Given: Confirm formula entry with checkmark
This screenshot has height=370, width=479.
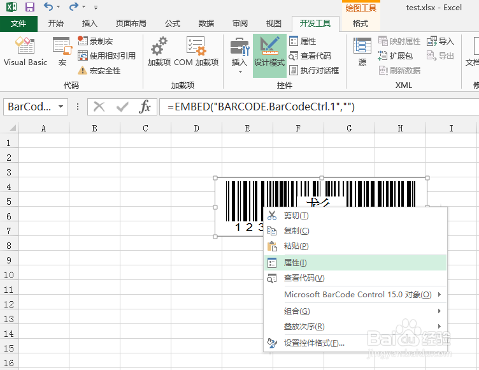Looking at the screenshot, I should [122, 107].
